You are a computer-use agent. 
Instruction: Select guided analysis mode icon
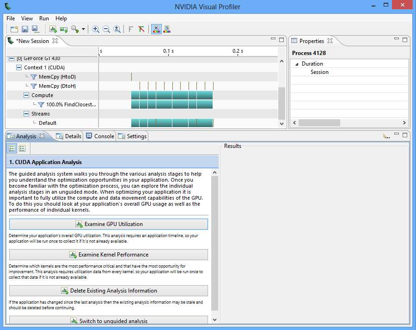pyautogui.click(x=12, y=148)
